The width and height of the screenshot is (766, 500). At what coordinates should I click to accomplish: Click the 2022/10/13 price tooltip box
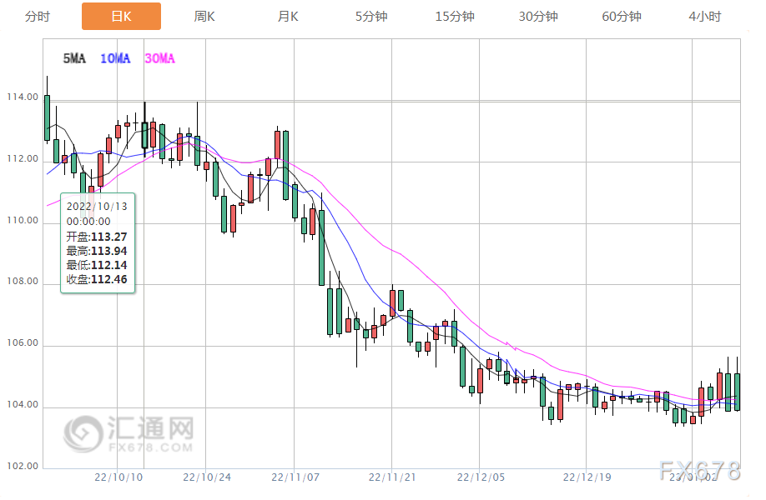pos(98,243)
